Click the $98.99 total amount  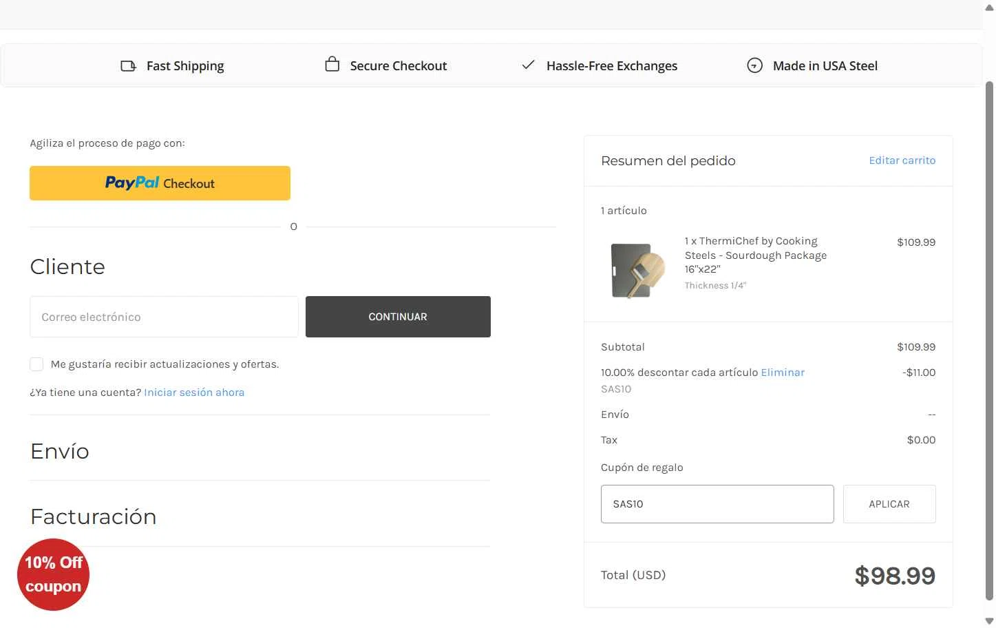point(895,576)
